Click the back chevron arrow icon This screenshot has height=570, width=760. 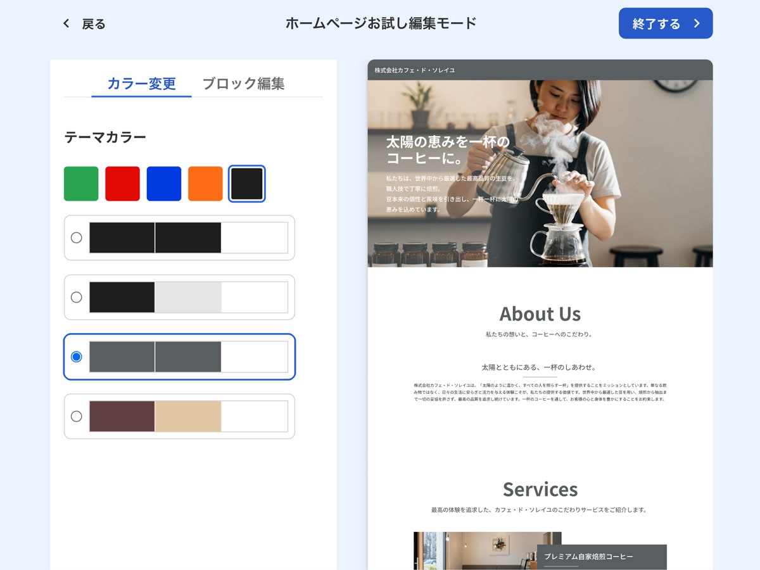(x=66, y=23)
